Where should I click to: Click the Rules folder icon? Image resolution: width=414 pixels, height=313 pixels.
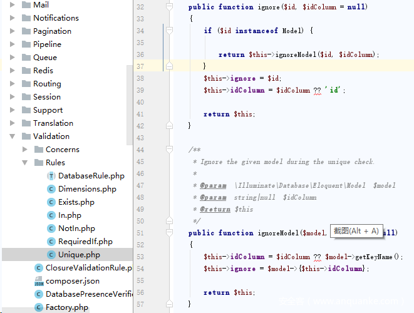pos(39,163)
